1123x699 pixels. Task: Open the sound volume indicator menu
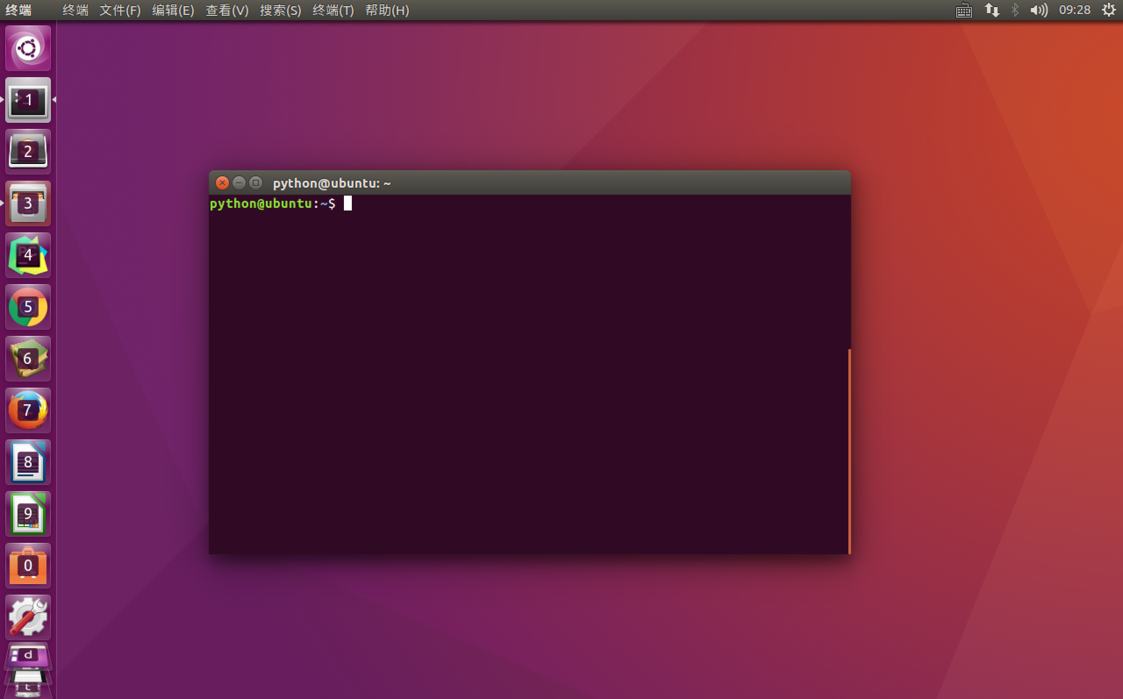coord(1038,10)
